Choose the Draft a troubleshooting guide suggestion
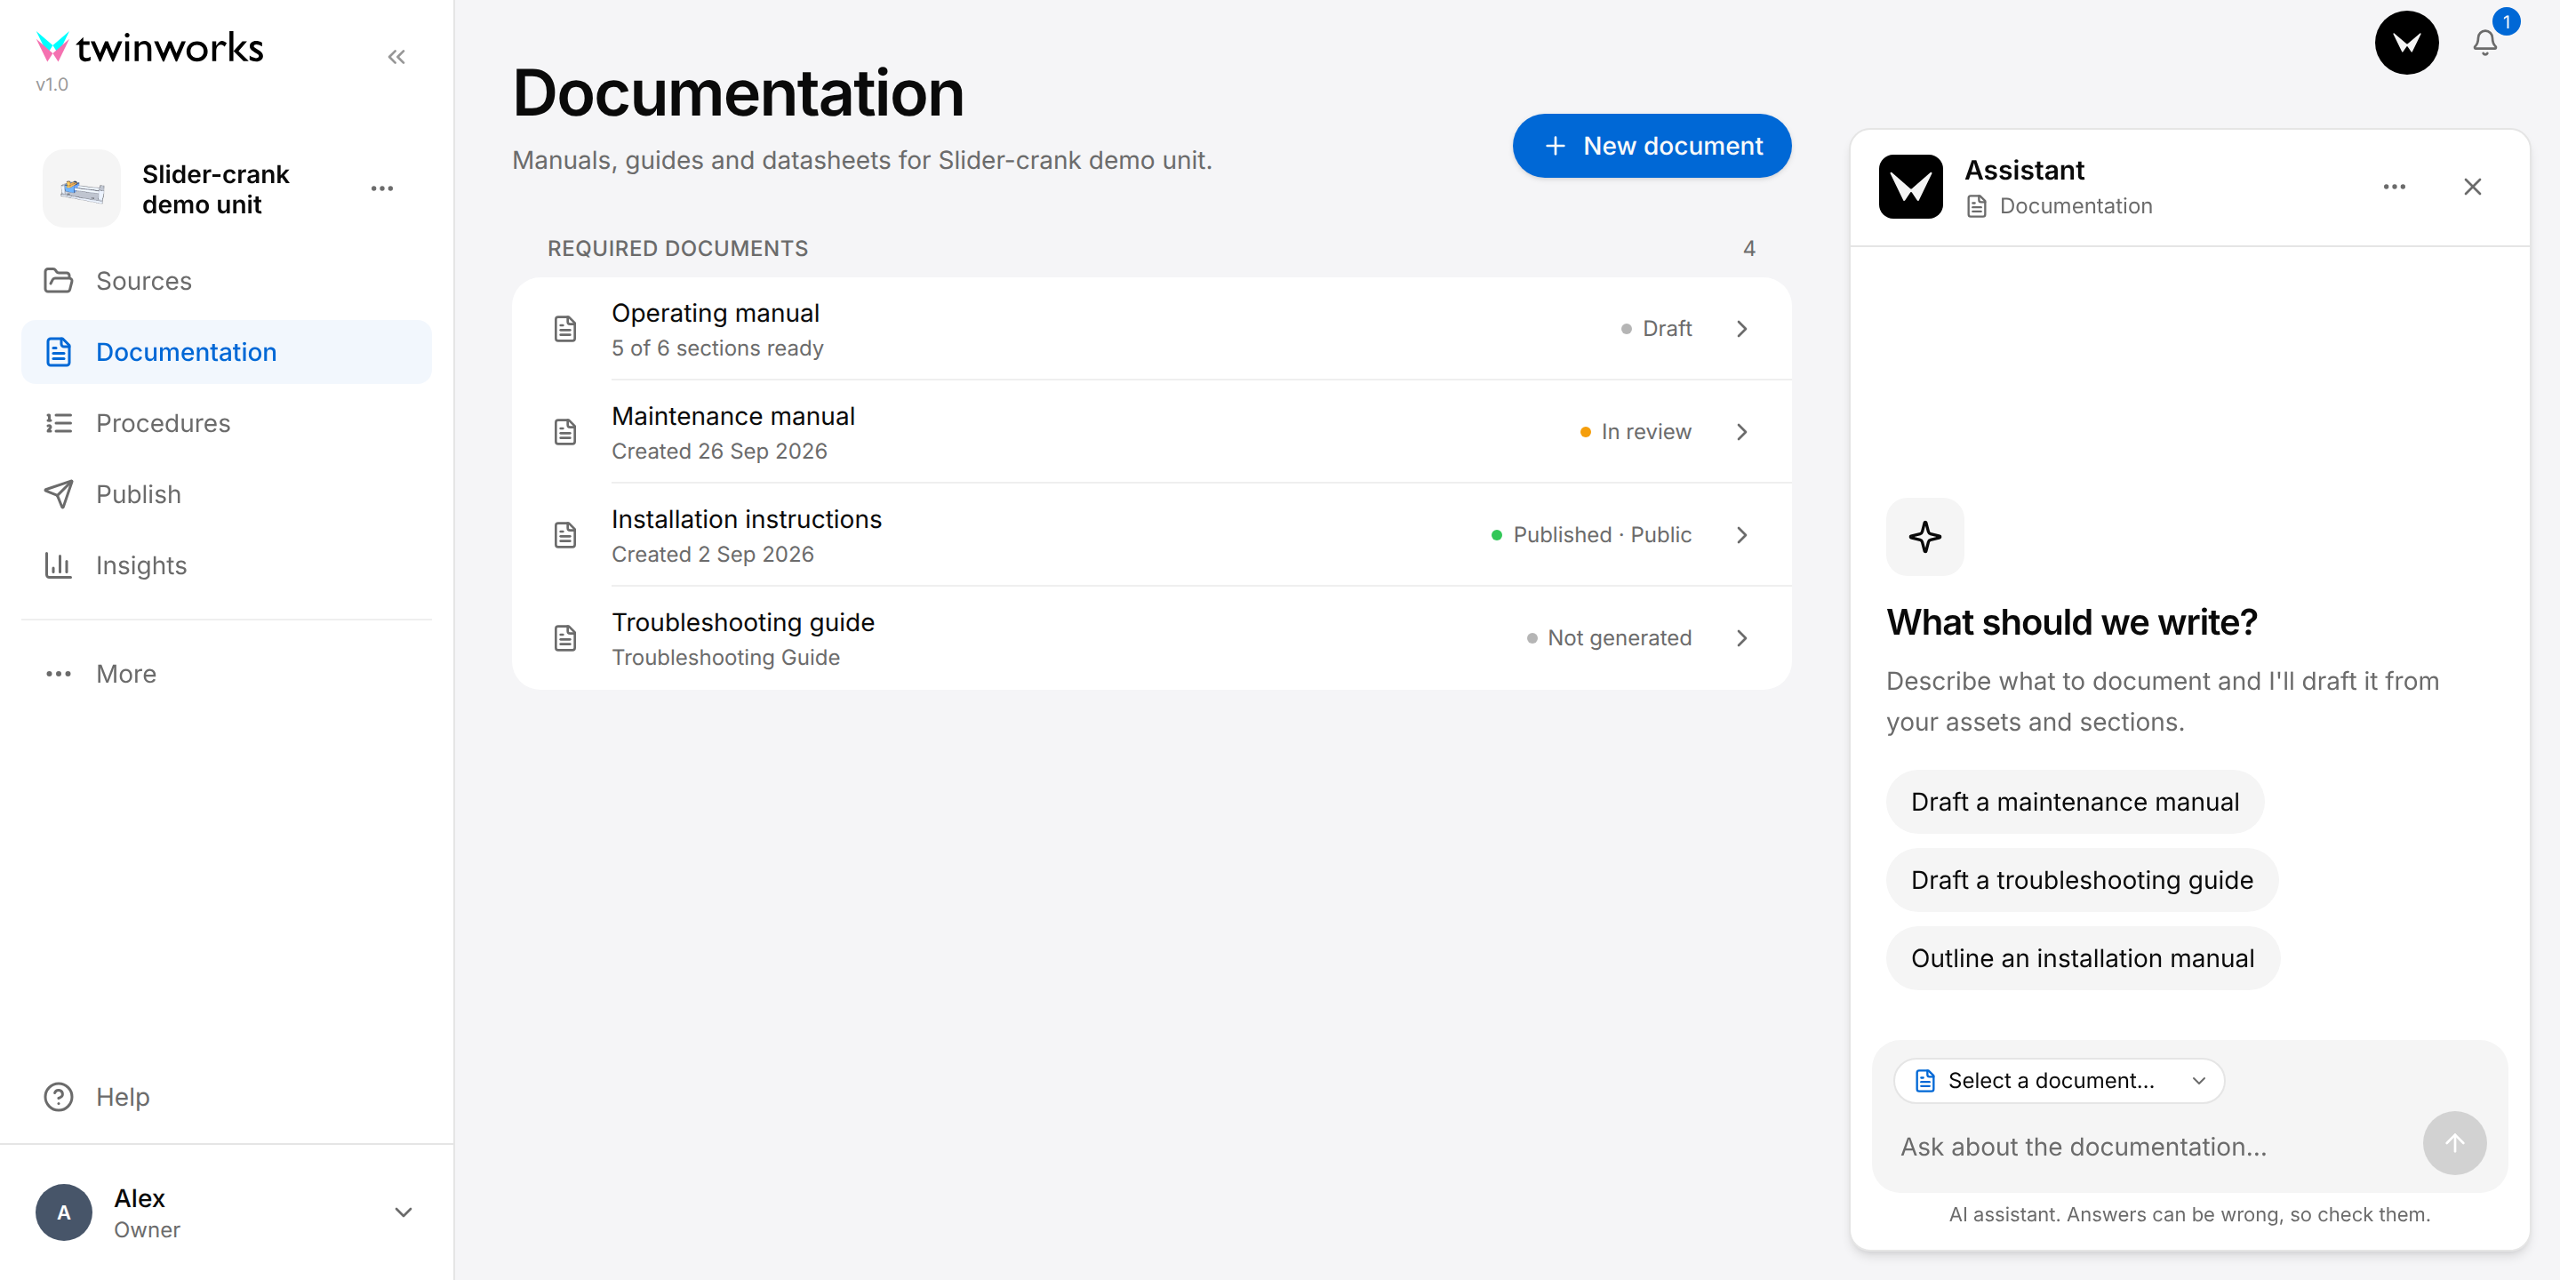 coord(2081,881)
